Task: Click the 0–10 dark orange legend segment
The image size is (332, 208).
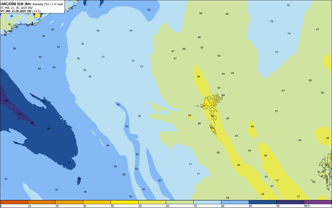Action: pos(14,202)
